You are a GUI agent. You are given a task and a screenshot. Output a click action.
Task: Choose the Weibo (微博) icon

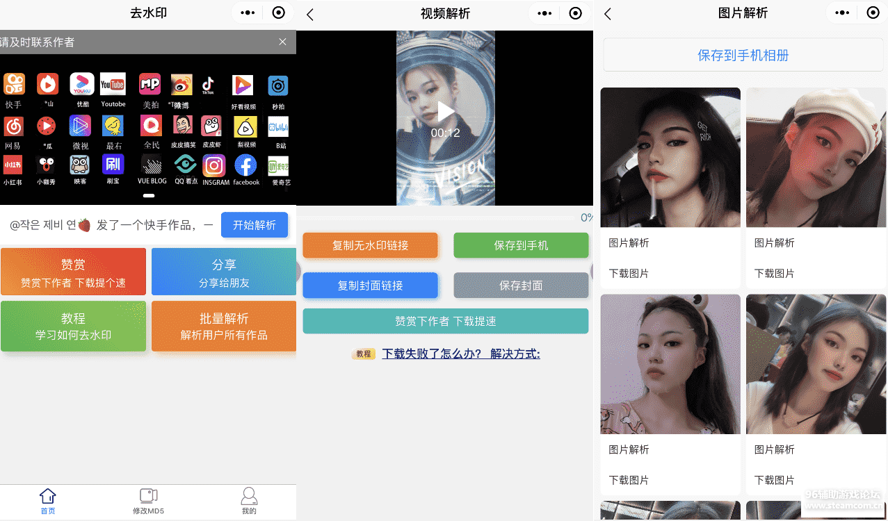(x=181, y=85)
